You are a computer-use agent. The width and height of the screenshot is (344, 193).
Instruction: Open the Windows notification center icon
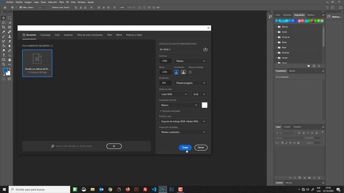(338, 189)
